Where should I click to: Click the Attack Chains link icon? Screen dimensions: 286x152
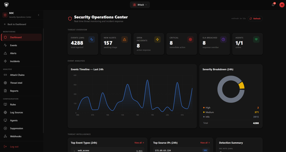5,75
